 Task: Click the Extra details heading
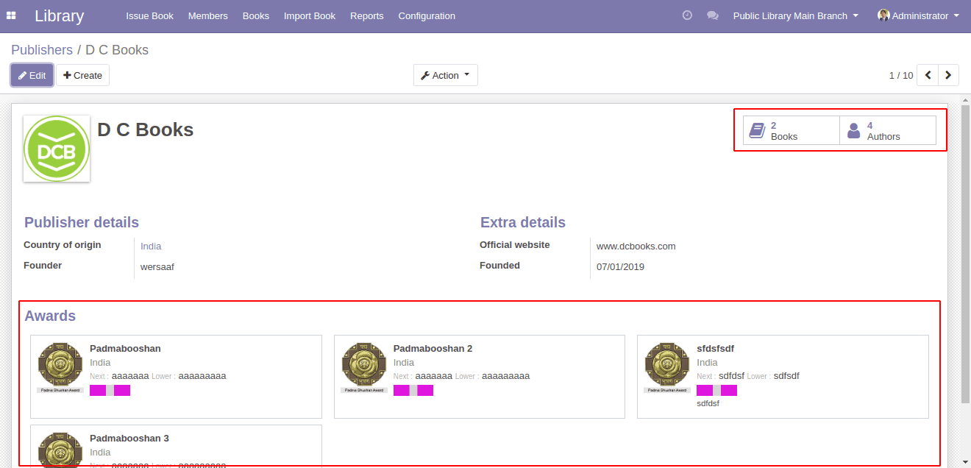coord(523,222)
